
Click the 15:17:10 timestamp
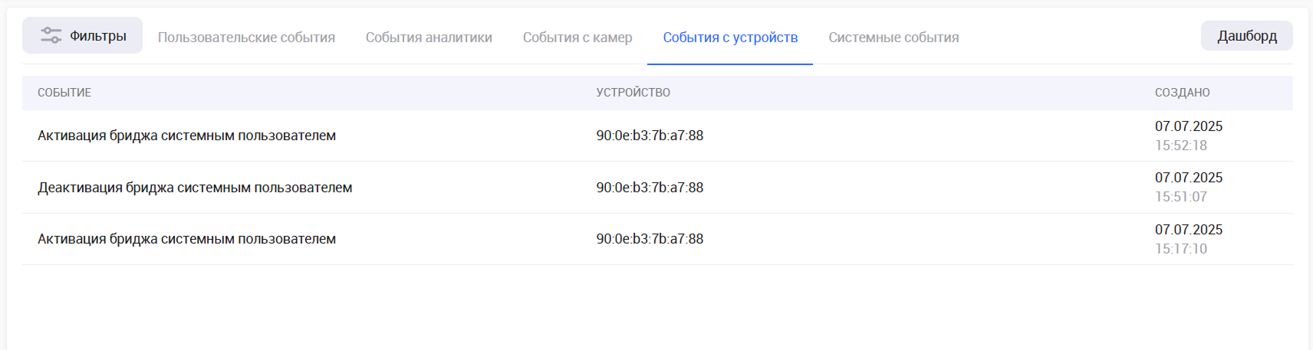click(x=1181, y=249)
